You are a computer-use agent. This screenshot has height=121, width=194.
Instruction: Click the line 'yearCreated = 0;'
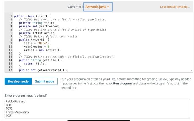click(37, 47)
